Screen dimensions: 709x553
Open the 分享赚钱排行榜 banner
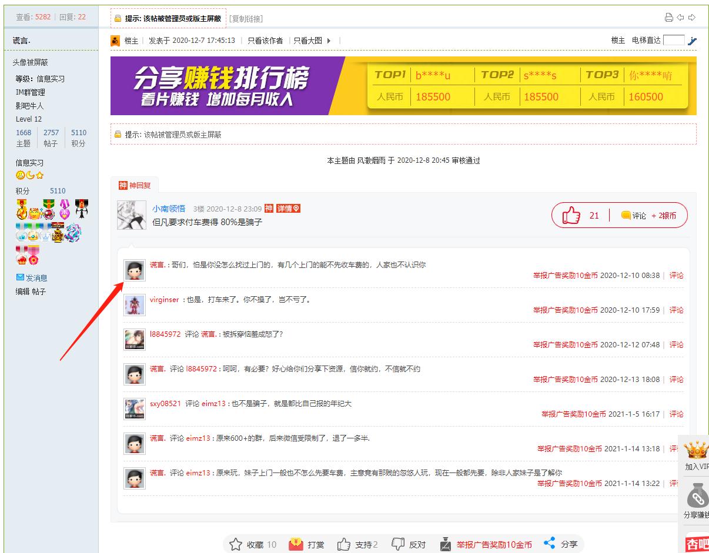403,86
